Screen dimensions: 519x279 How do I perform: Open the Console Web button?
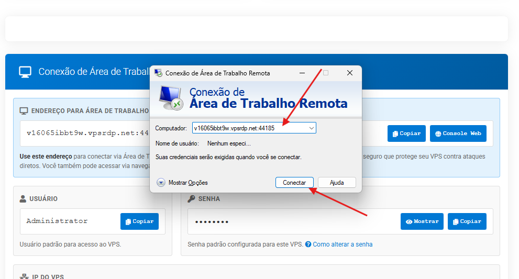(458, 133)
